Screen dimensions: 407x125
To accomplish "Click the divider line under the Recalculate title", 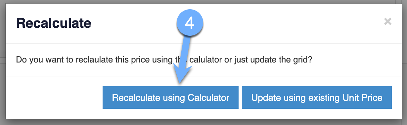I will pos(203,43).
